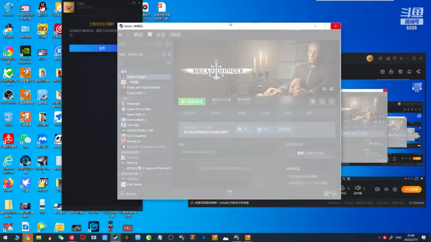Open GeForce Experience desktop icon
The width and height of the screenshot is (431, 242).
point(25,55)
